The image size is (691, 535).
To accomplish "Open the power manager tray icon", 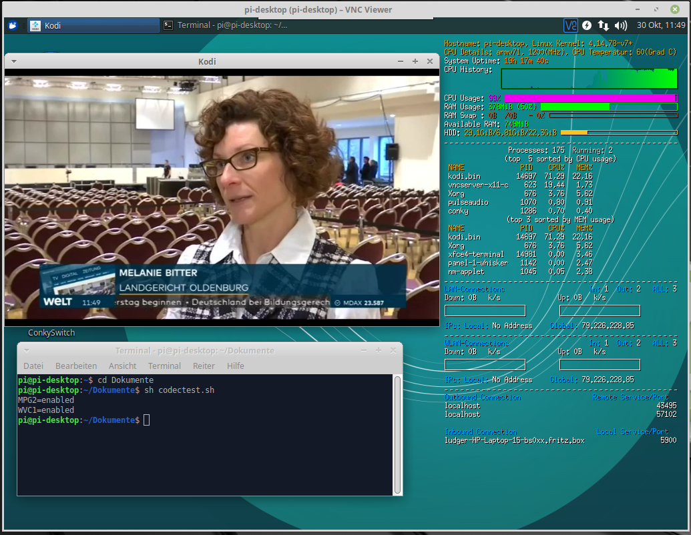I will point(587,25).
